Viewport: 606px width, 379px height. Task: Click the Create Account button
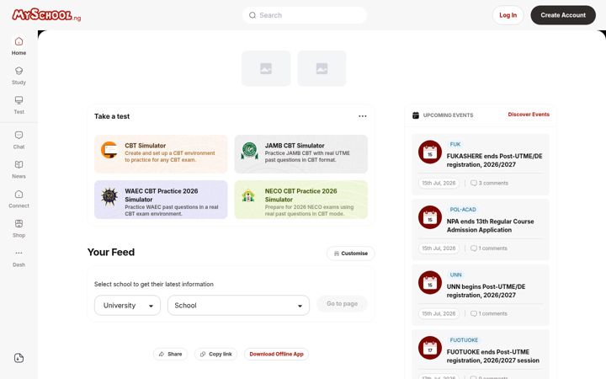pyautogui.click(x=563, y=15)
